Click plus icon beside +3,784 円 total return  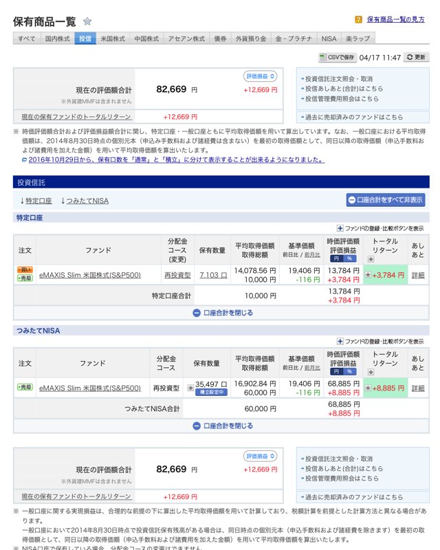(368, 275)
